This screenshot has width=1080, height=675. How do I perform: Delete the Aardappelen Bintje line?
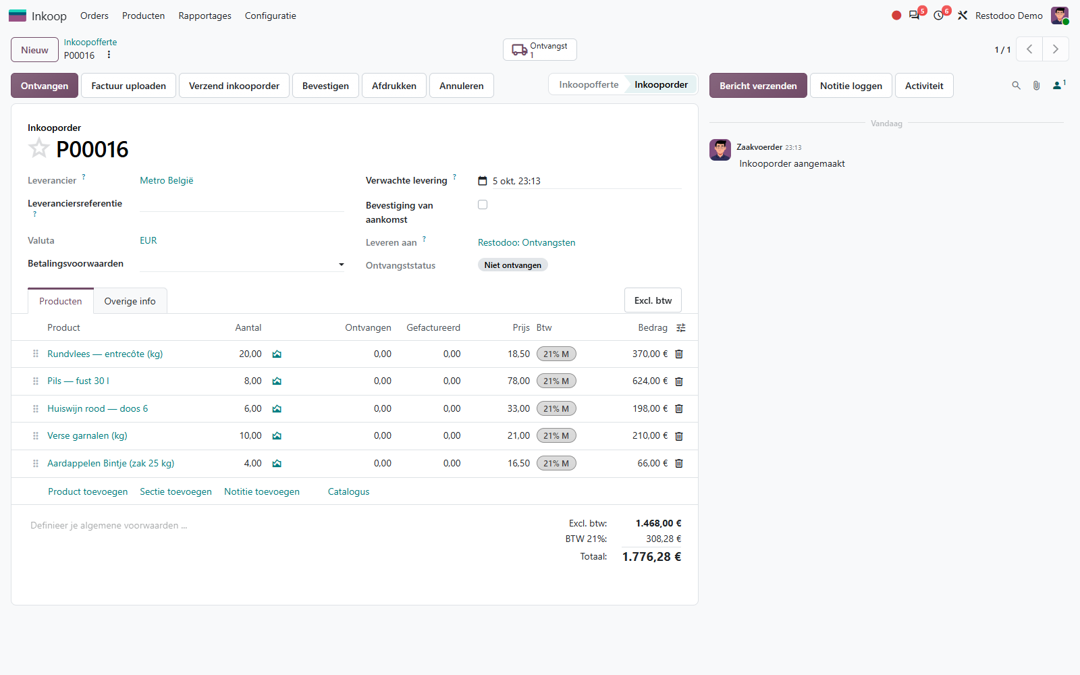(679, 464)
